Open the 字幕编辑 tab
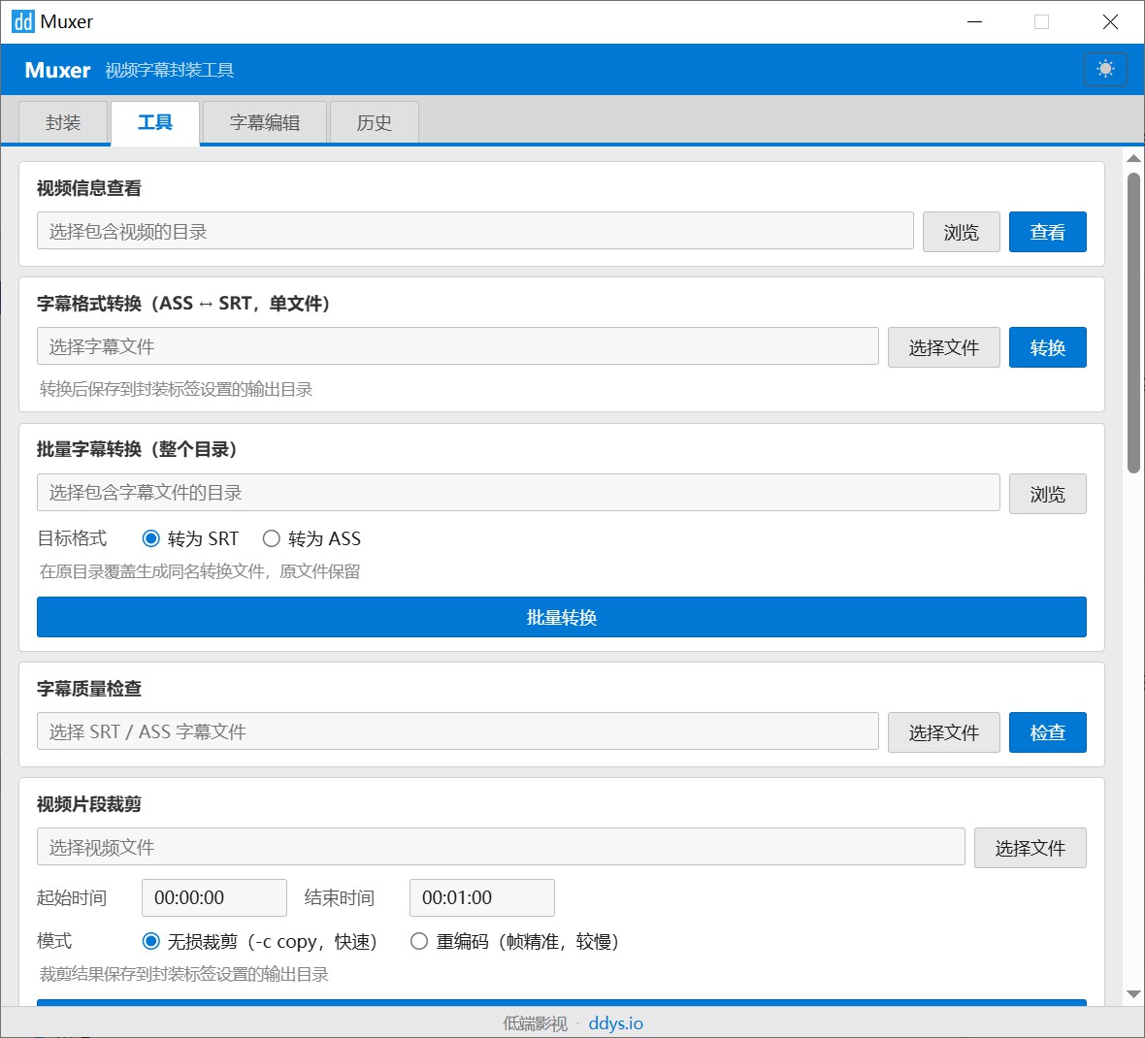This screenshot has width=1145, height=1038. point(264,123)
